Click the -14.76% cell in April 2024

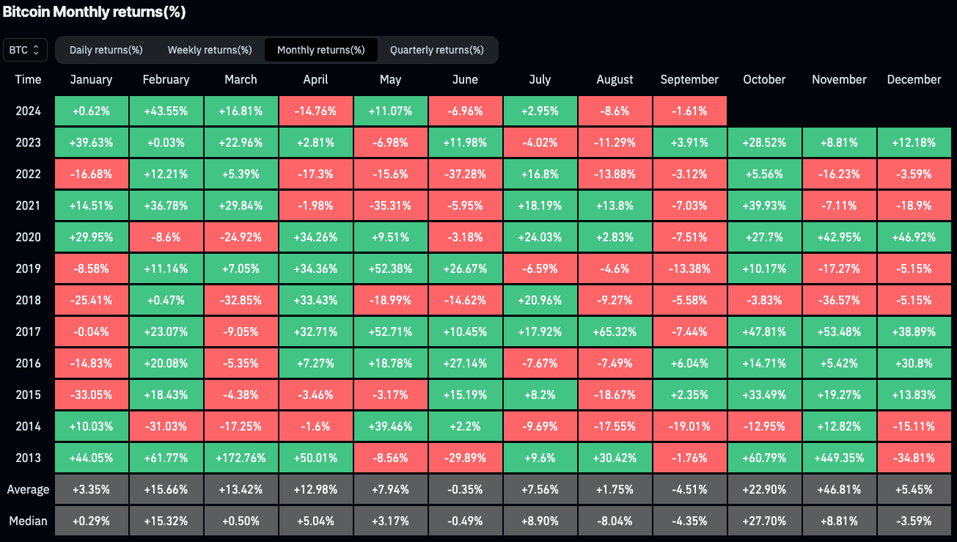click(316, 111)
